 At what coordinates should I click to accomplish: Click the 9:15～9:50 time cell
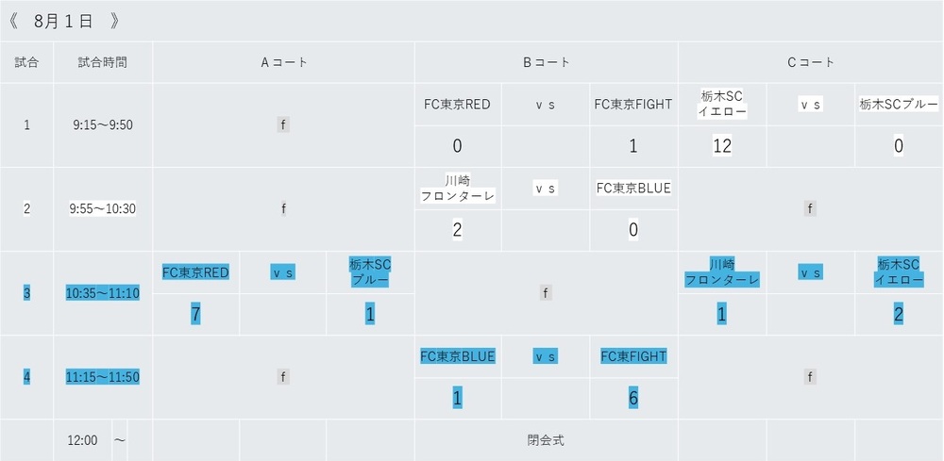point(103,125)
